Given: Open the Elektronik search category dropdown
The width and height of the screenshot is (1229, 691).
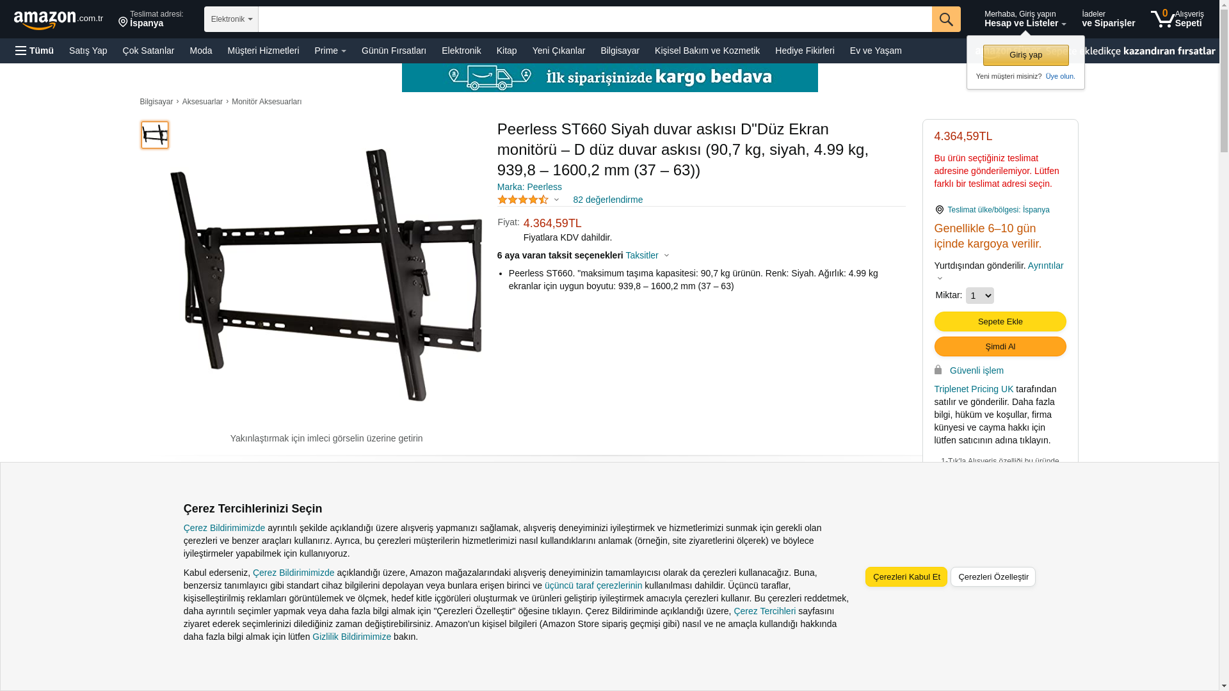Looking at the screenshot, I should click(231, 19).
